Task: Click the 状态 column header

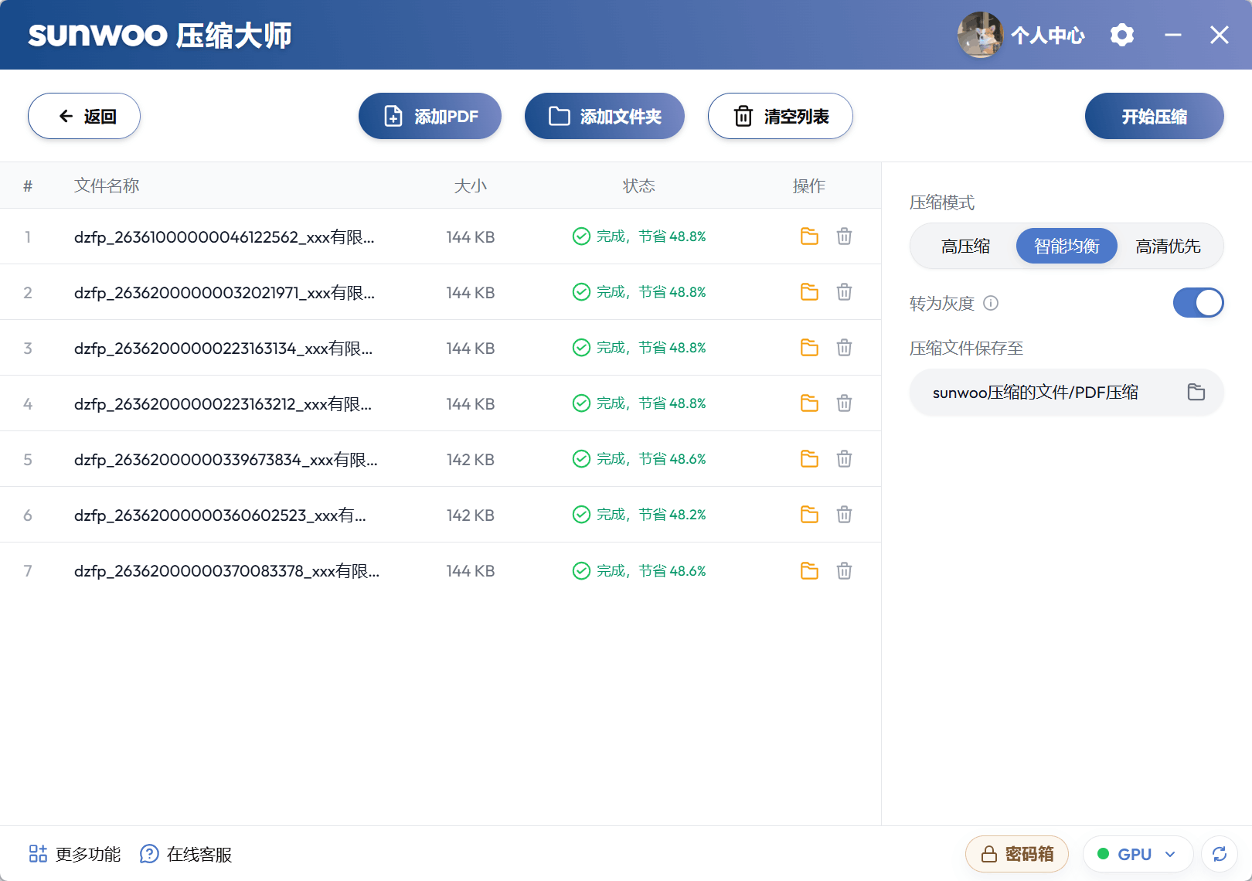Action: [x=639, y=185]
